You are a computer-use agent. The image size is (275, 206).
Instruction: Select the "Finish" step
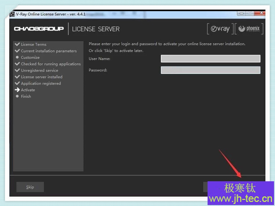pos(26,96)
